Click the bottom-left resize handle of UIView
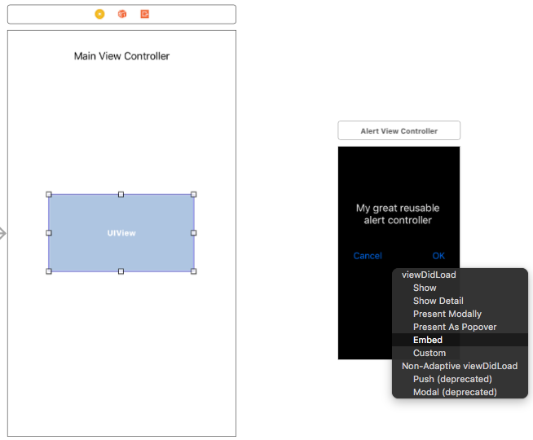 point(49,271)
